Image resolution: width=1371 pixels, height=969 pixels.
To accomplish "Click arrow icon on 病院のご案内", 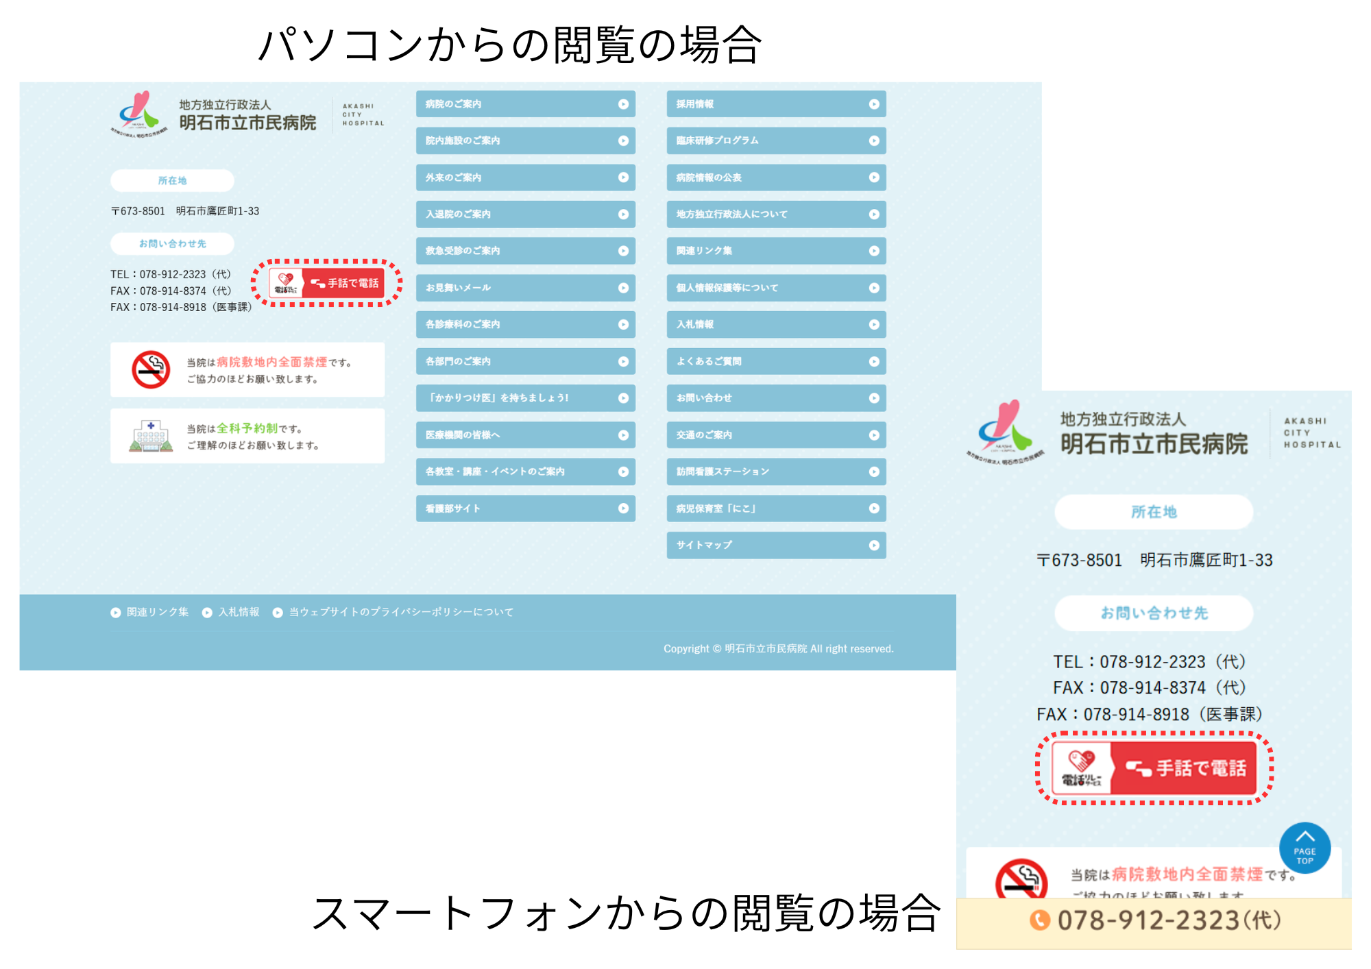I will click(623, 104).
